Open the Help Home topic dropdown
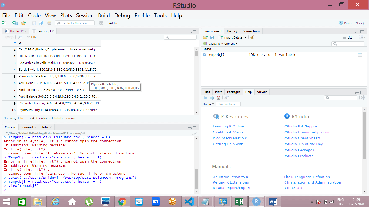 [x=208, y=104]
